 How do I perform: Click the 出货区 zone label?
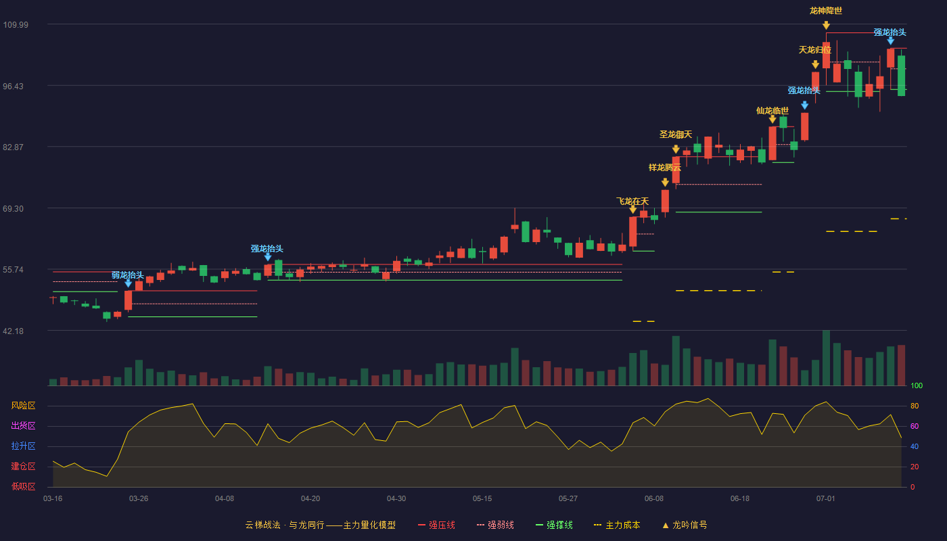click(x=23, y=426)
